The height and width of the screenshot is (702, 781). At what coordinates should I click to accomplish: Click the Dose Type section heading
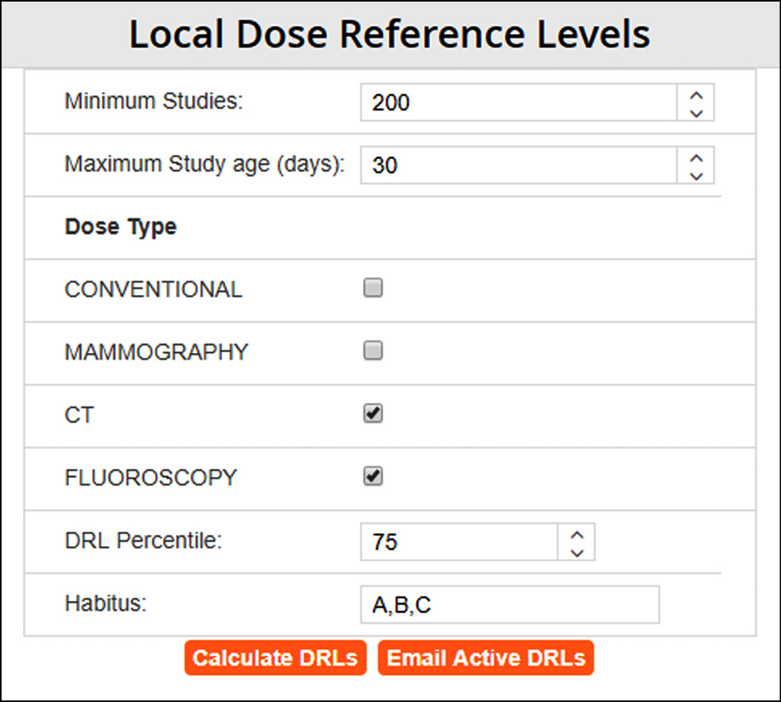point(121,227)
